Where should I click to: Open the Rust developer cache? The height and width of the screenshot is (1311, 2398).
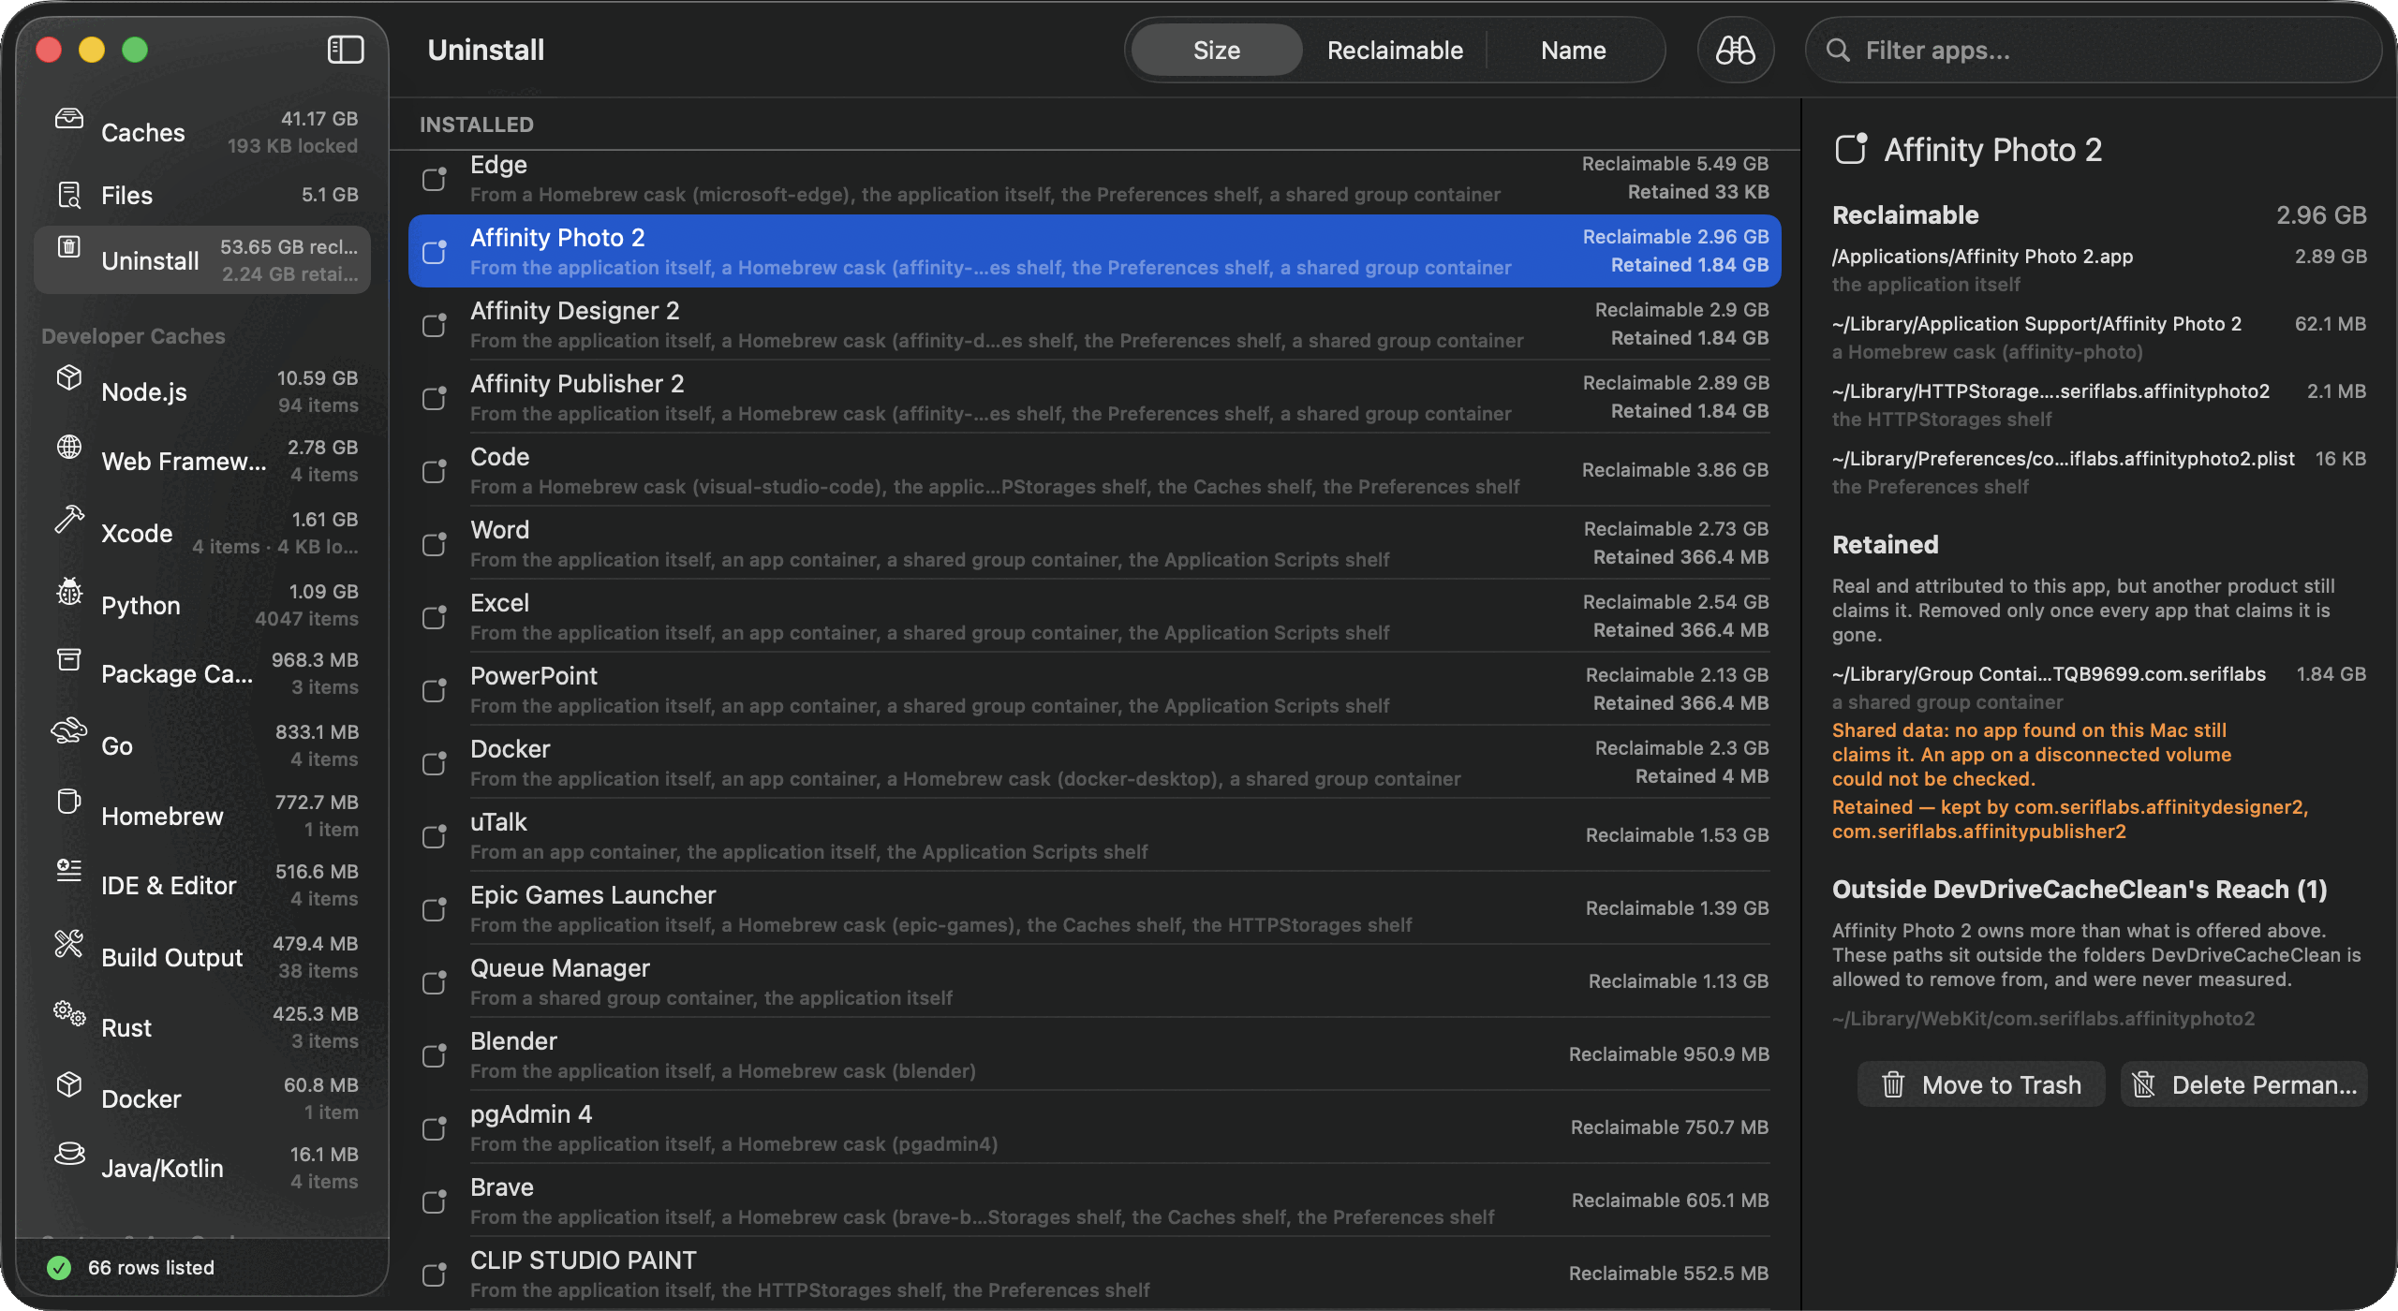point(202,1027)
